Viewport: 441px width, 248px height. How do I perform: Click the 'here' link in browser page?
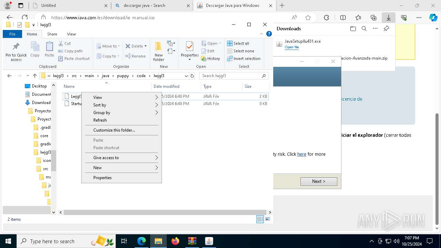coord(302,154)
